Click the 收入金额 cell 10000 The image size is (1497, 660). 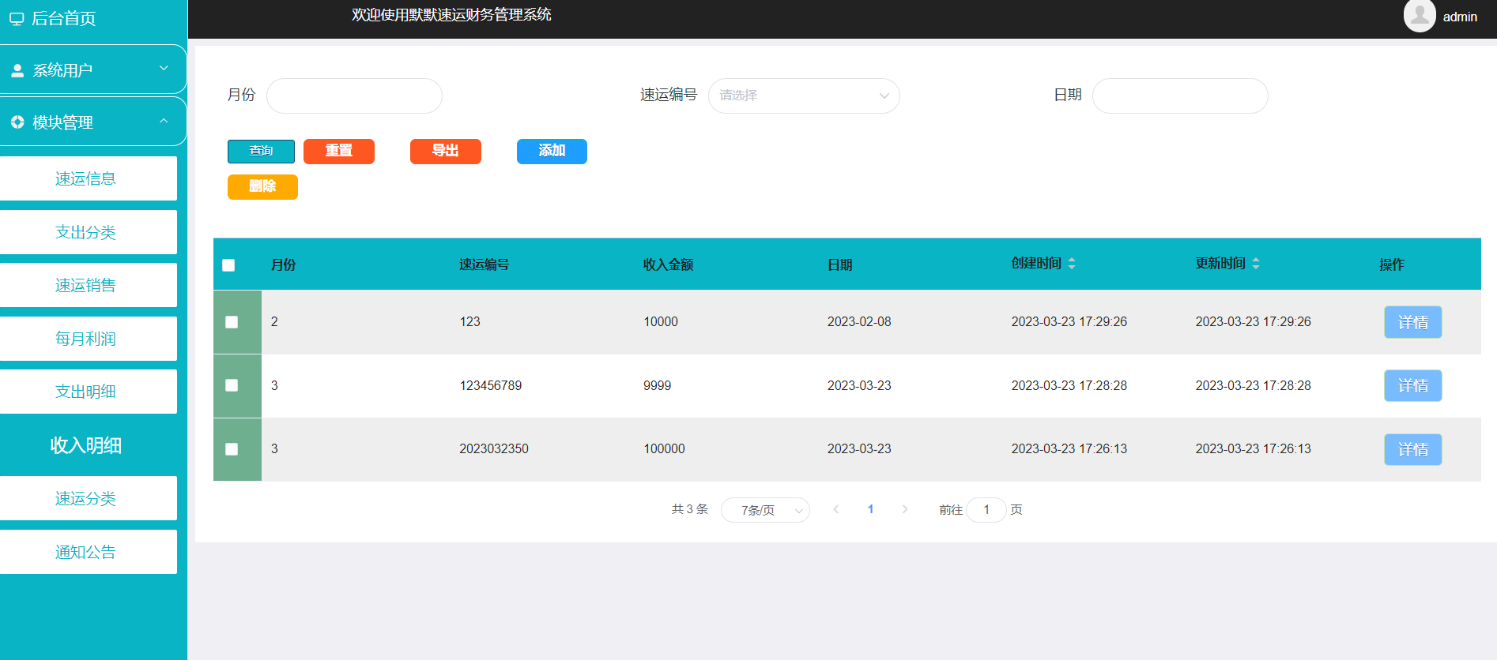click(661, 321)
